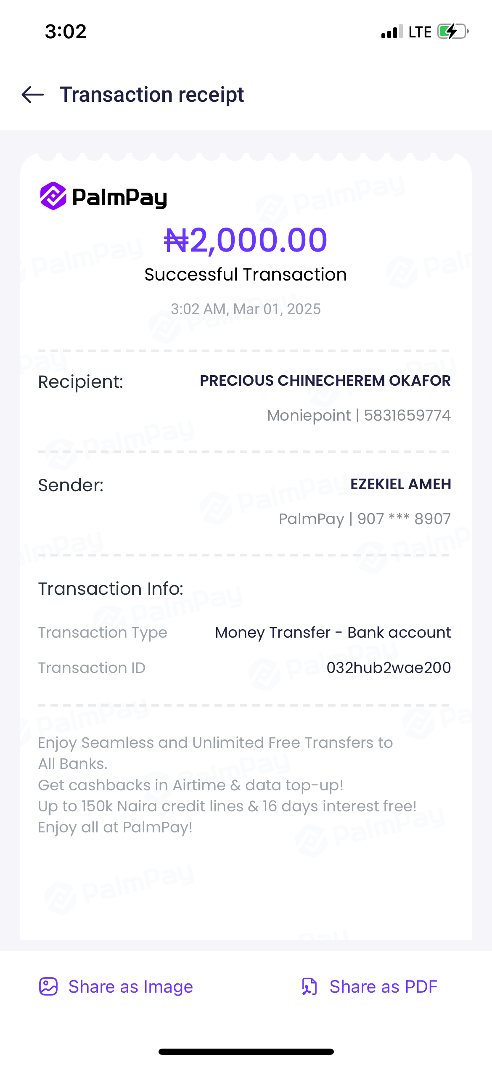Tap the 3:02 status bar clock
492x1065 pixels.
click(x=66, y=32)
